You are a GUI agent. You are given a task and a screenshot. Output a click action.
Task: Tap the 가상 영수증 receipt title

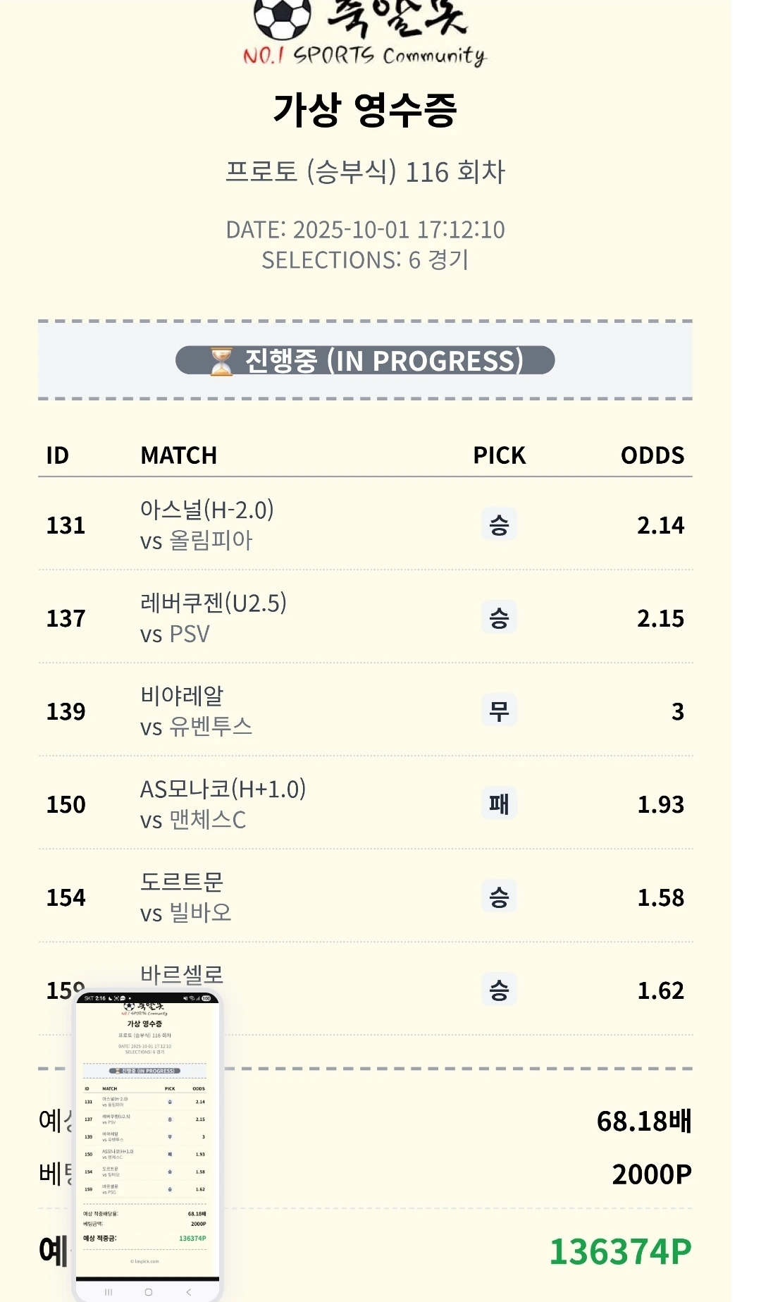365,111
